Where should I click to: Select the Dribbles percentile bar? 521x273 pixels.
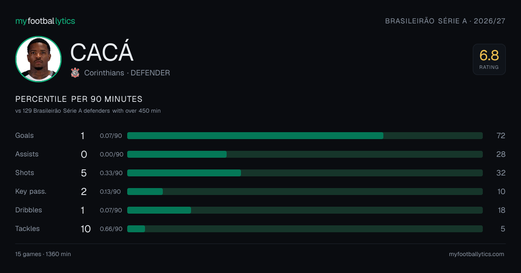(x=305, y=210)
